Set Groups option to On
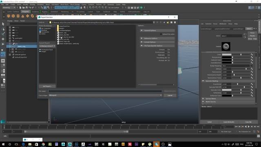The height and width of the screenshot is (147, 261). pos(166,50)
